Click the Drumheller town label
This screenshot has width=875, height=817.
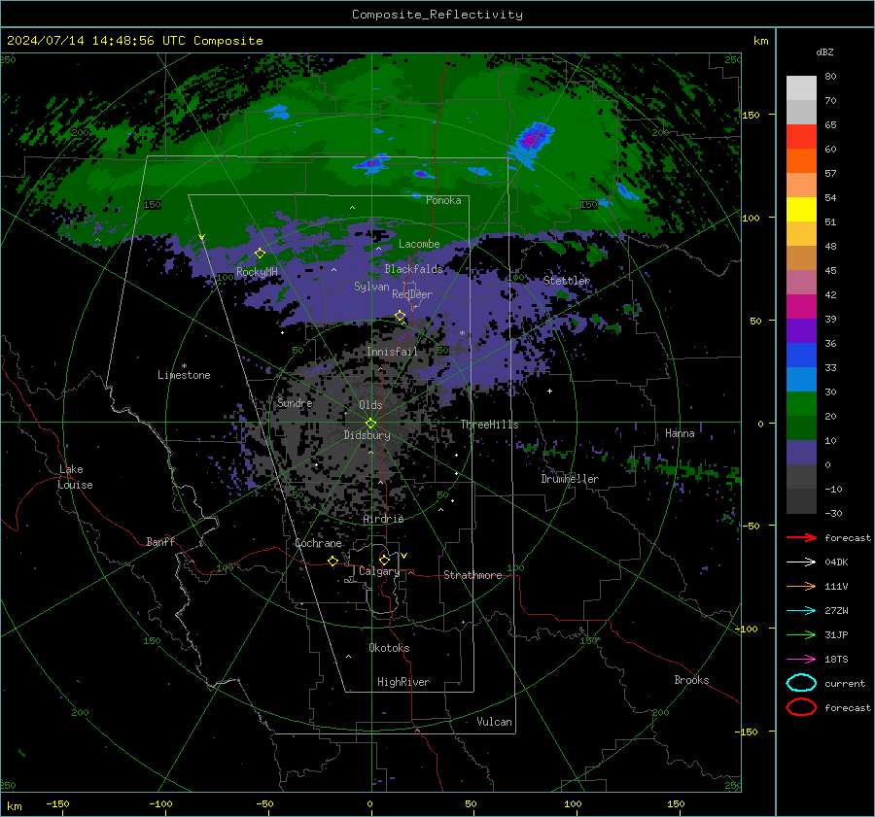[570, 479]
